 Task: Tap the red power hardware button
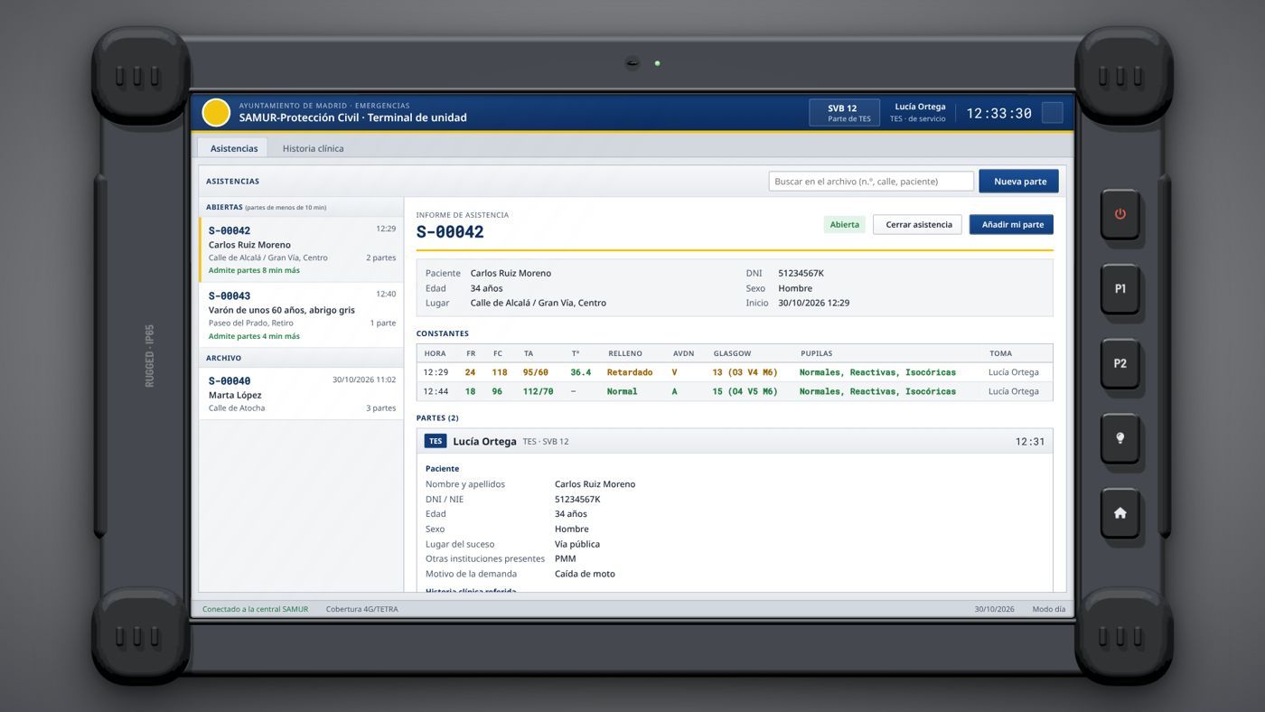(x=1120, y=214)
